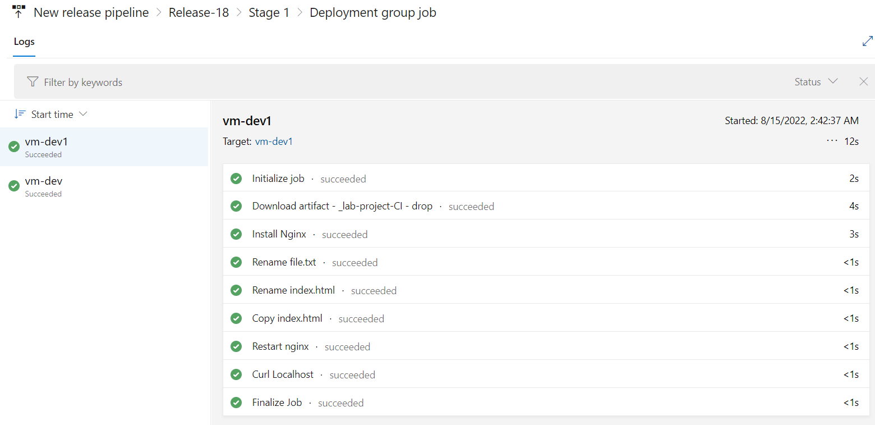This screenshot has height=425, width=875.
Task: Click the release pipeline icon in breadcrumb
Action: (19, 12)
